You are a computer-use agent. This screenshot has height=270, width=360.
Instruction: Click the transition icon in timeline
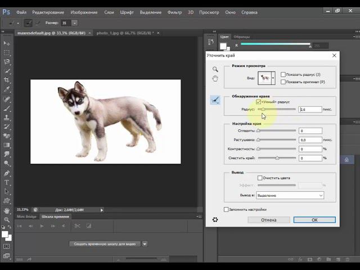pyautogui.click(x=89, y=226)
